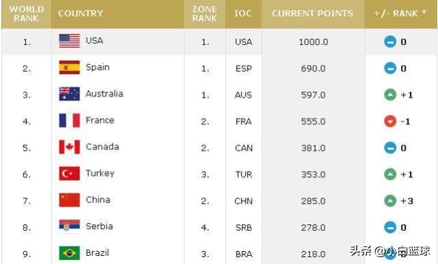Click China's green +3 rank arrow
This screenshot has width=438, height=264.
(x=390, y=201)
